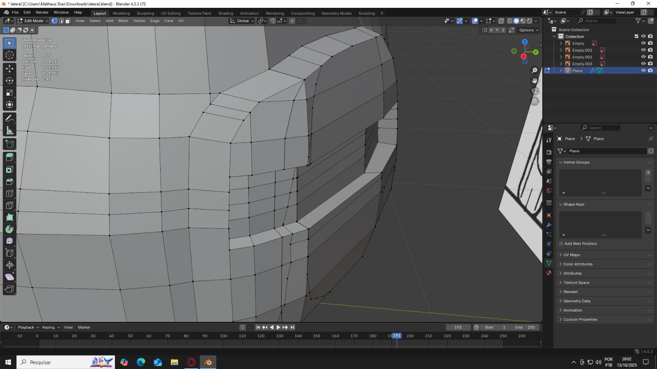Click the zoom view magnifier icon
Image resolution: width=657 pixels, height=369 pixels.
click(x=534, y=71)
